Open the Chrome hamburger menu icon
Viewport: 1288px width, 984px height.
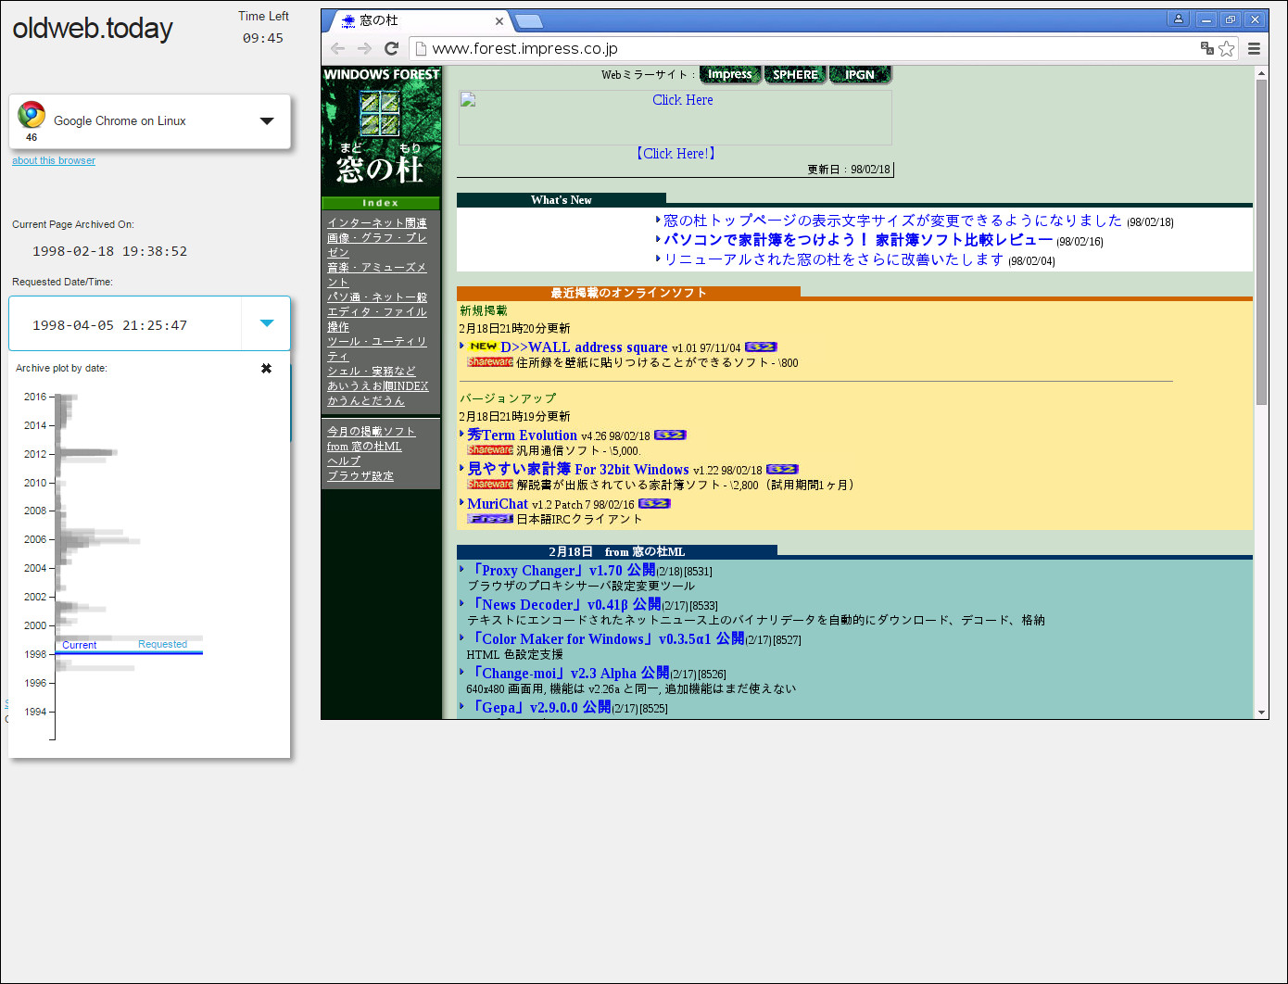pos(1254,48)
